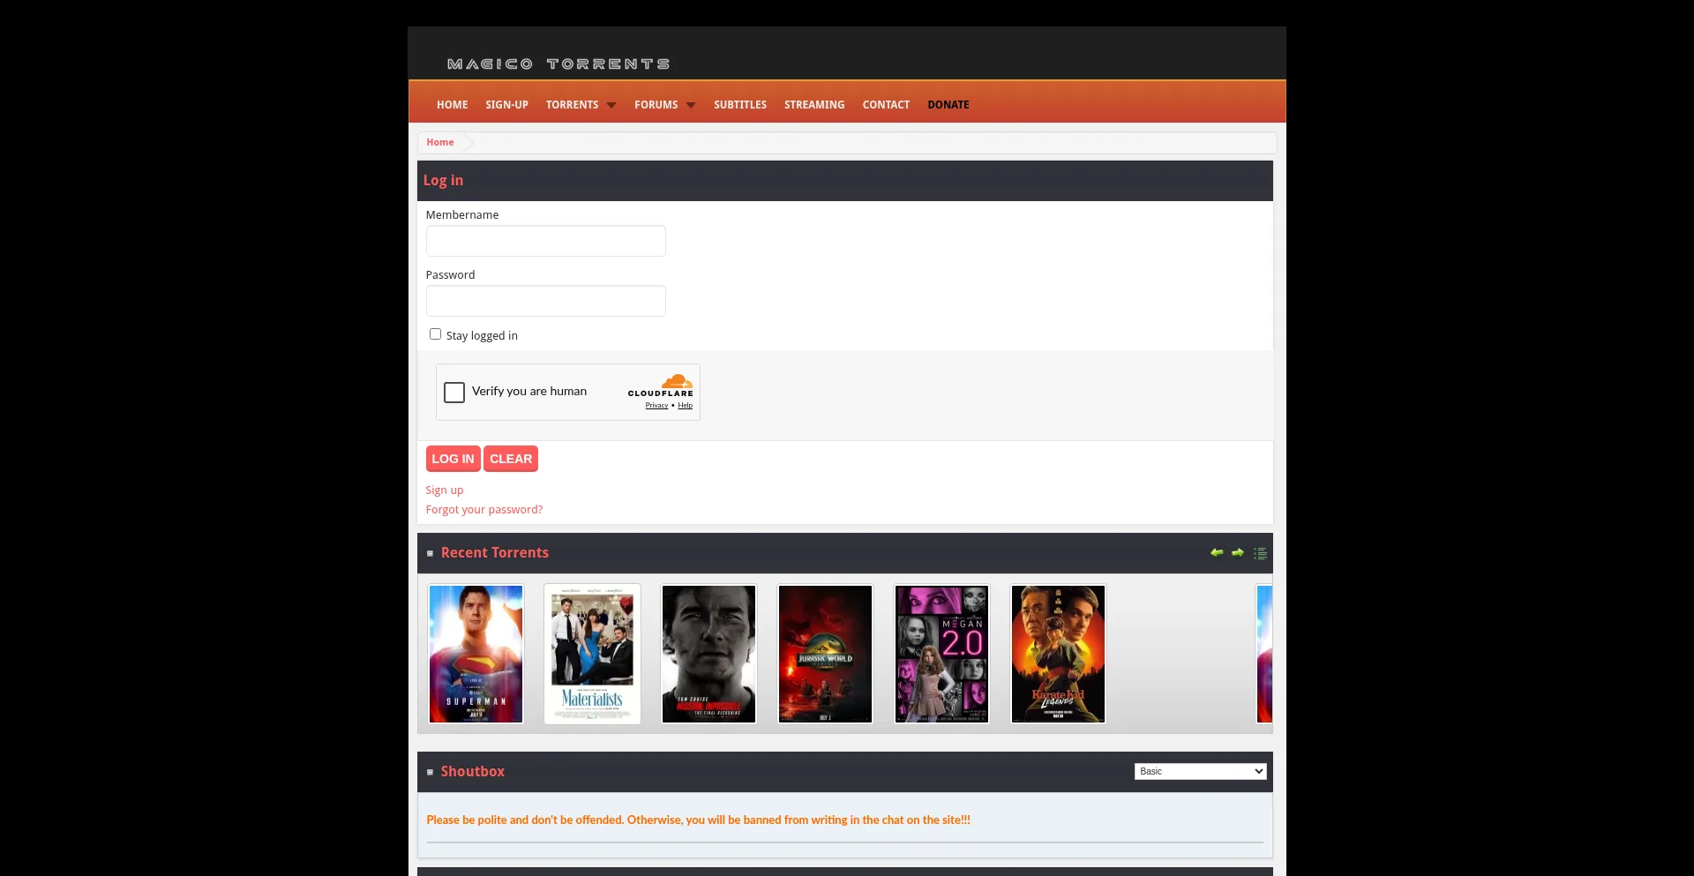Click the Cloudflare logo in the captcha
This screenshot has width=1694, height=876.
(661, 386)
